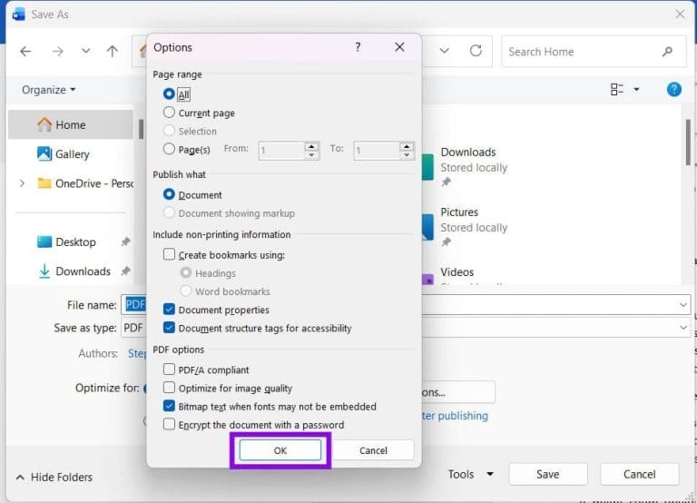The width and height of the screenshot is (697, 503).
Task: Open the Tools dropdown
Action: [470, 475]
